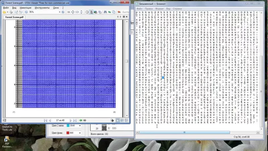Open the Цвет 2 нити 3846 dropdown

click(80, 126)
